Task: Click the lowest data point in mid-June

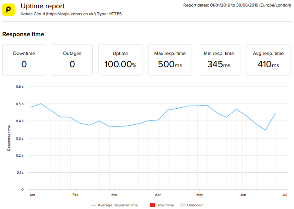Action: 266,130
